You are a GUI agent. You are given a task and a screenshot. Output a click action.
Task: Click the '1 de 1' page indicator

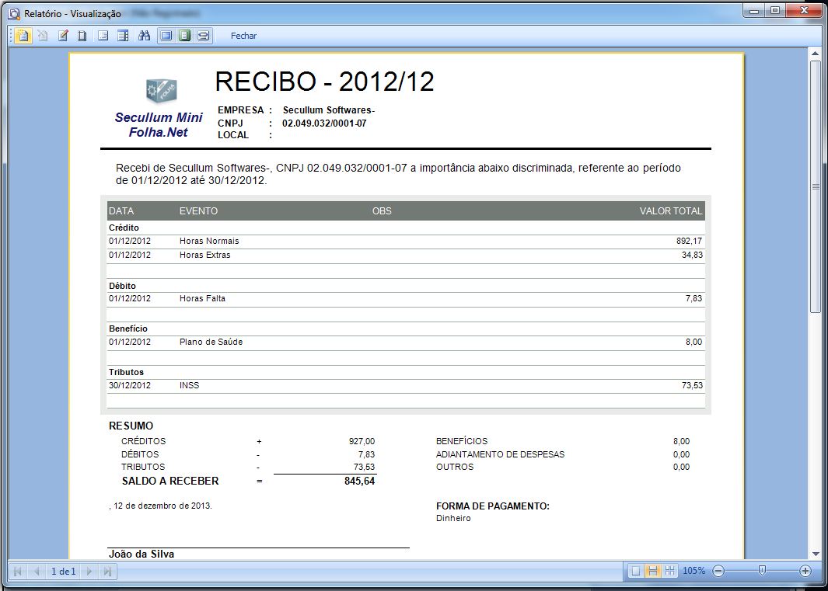click(64, 571)
